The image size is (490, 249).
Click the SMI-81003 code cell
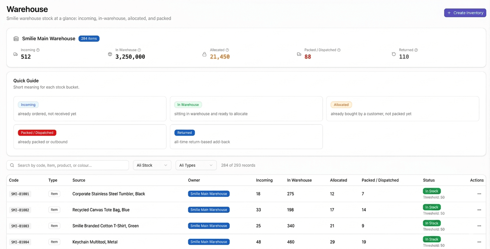[20, 226]
